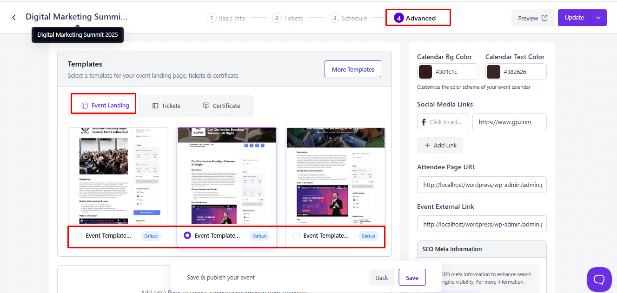
Task: Click the plus icon on Add Link
Action: coord(427,145)
